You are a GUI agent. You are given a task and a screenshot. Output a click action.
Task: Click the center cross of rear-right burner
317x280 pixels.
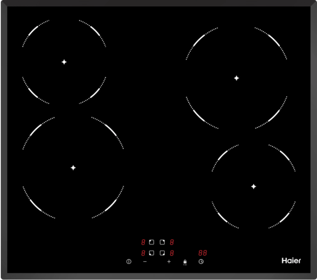[x=236, y=78]
